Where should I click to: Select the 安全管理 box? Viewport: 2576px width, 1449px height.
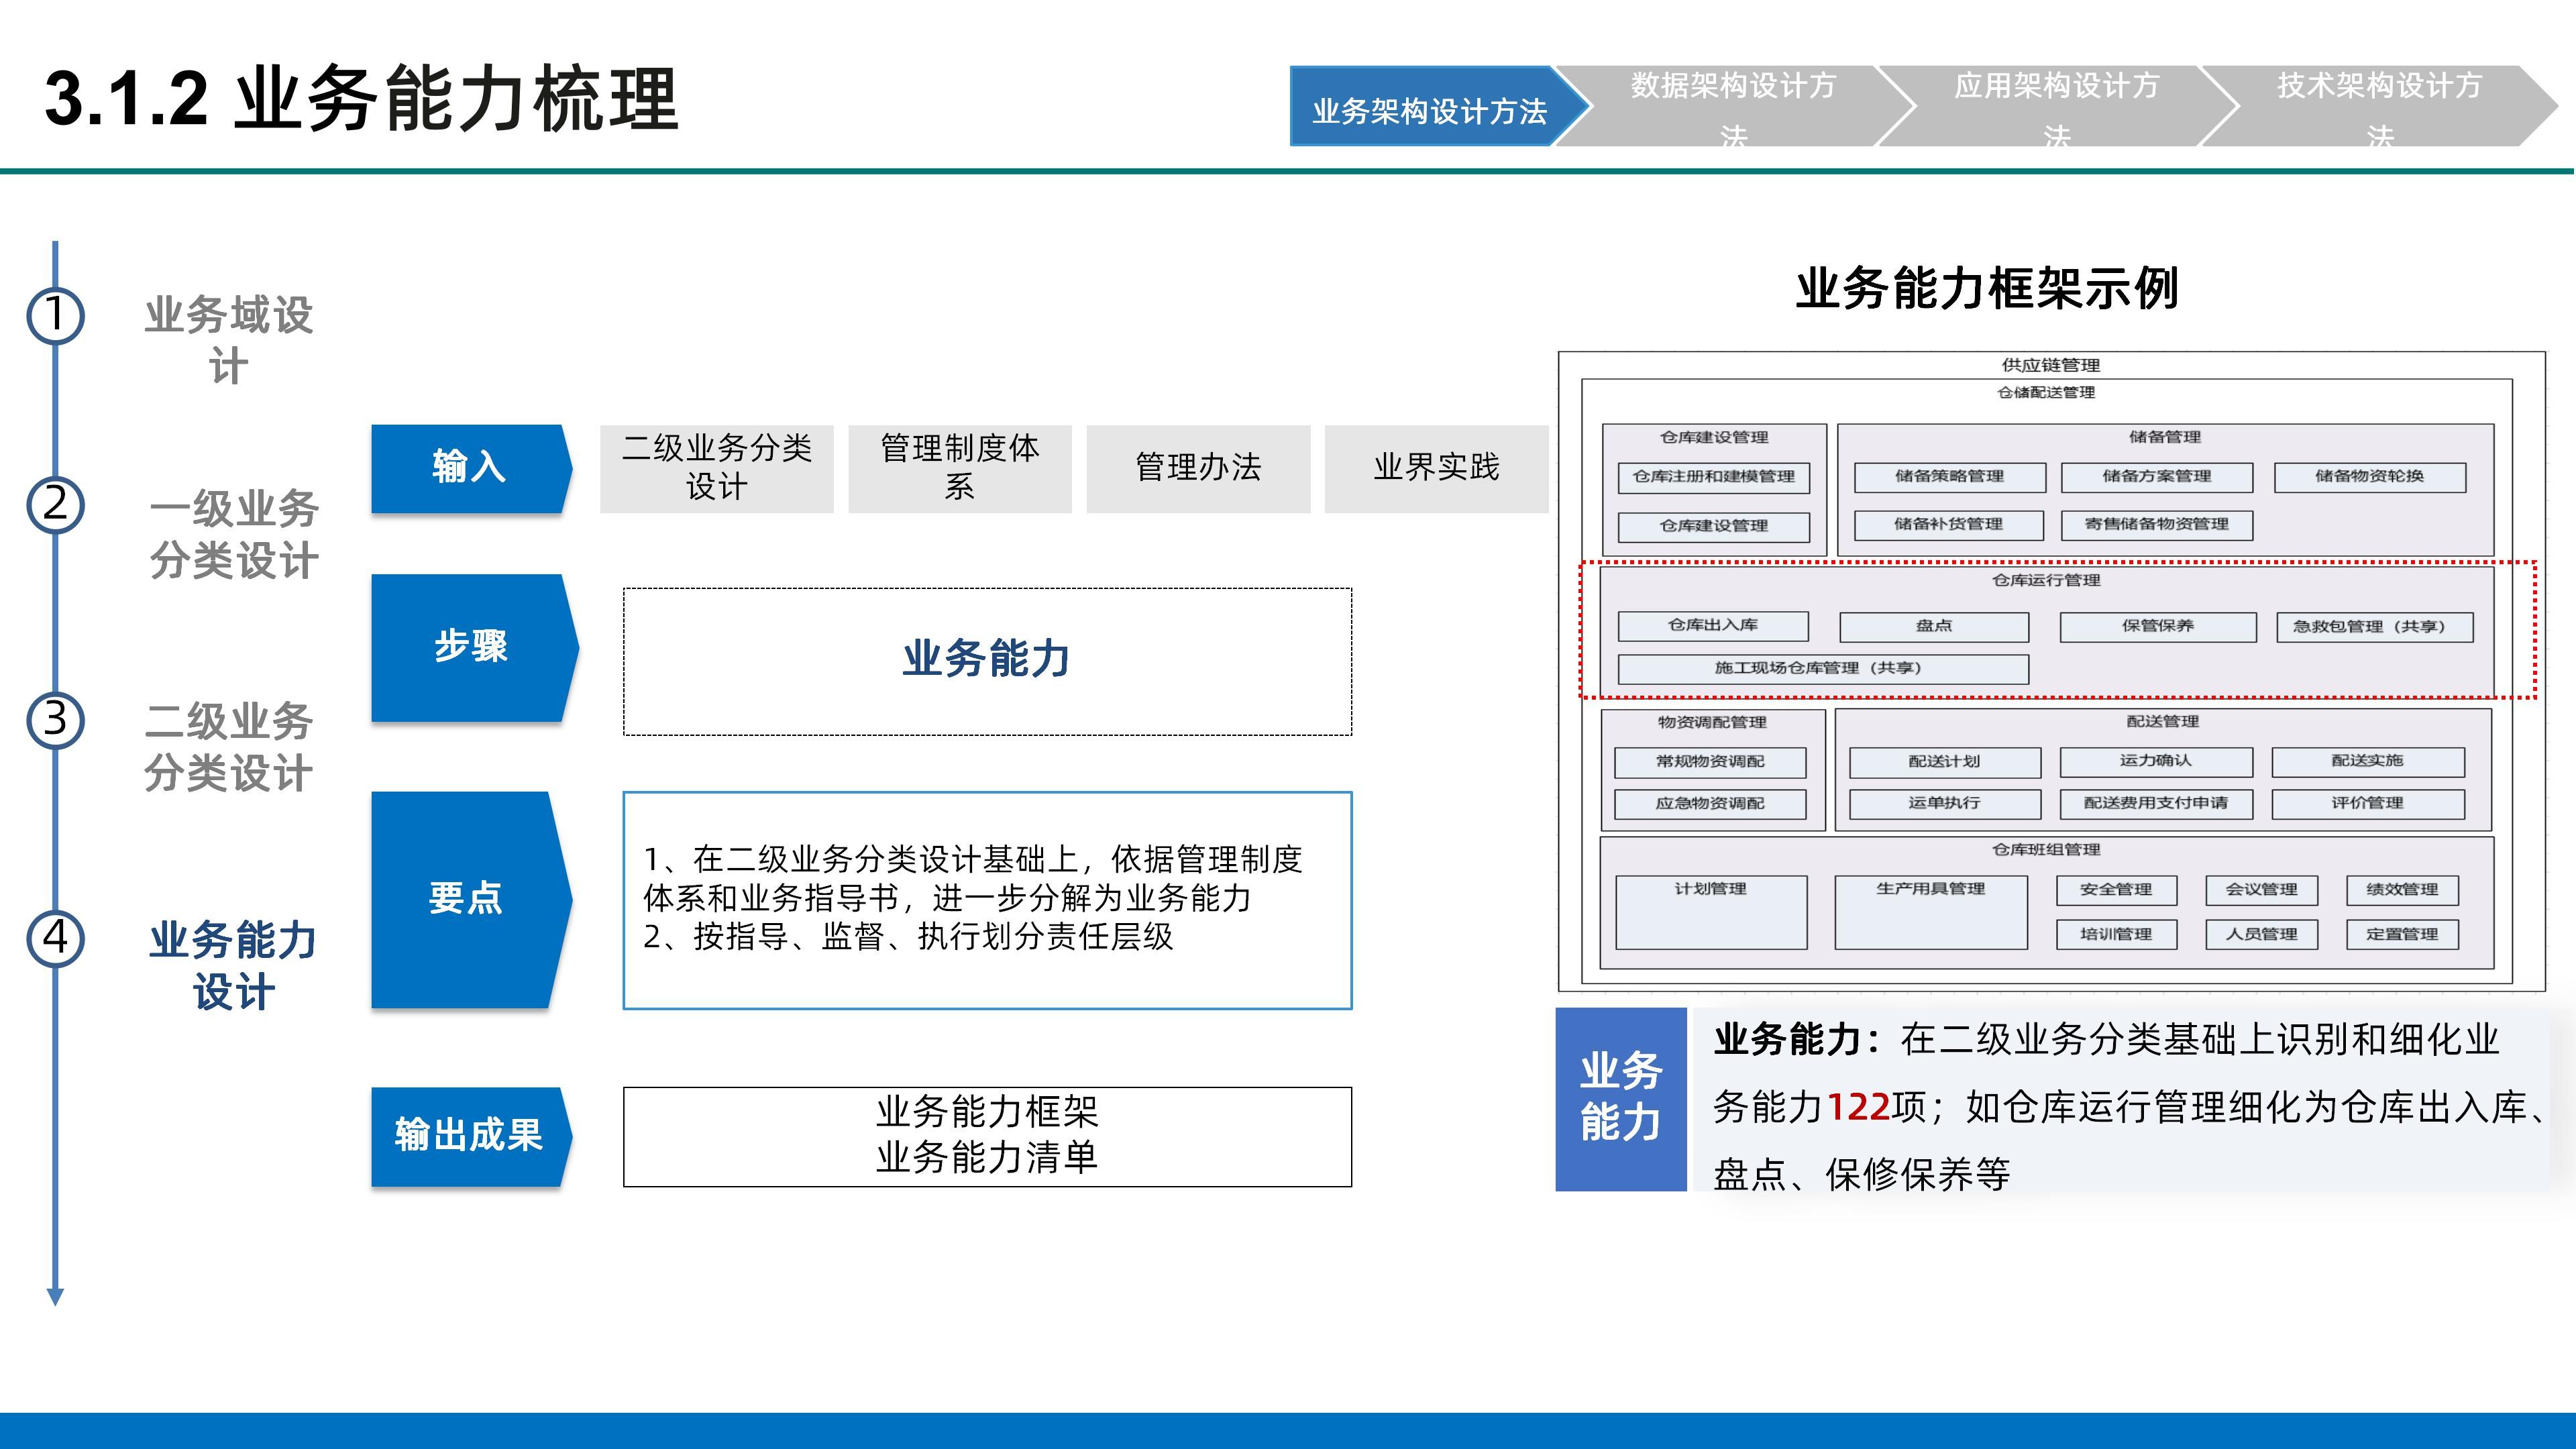click(2117, 891)
